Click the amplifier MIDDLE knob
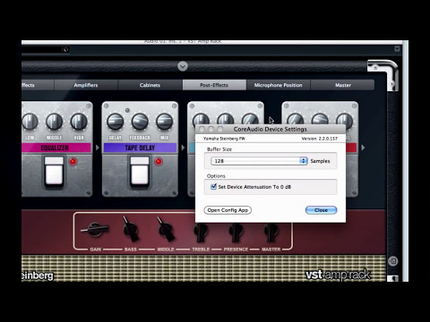430x322 pixels. click(x=166, y=230)
